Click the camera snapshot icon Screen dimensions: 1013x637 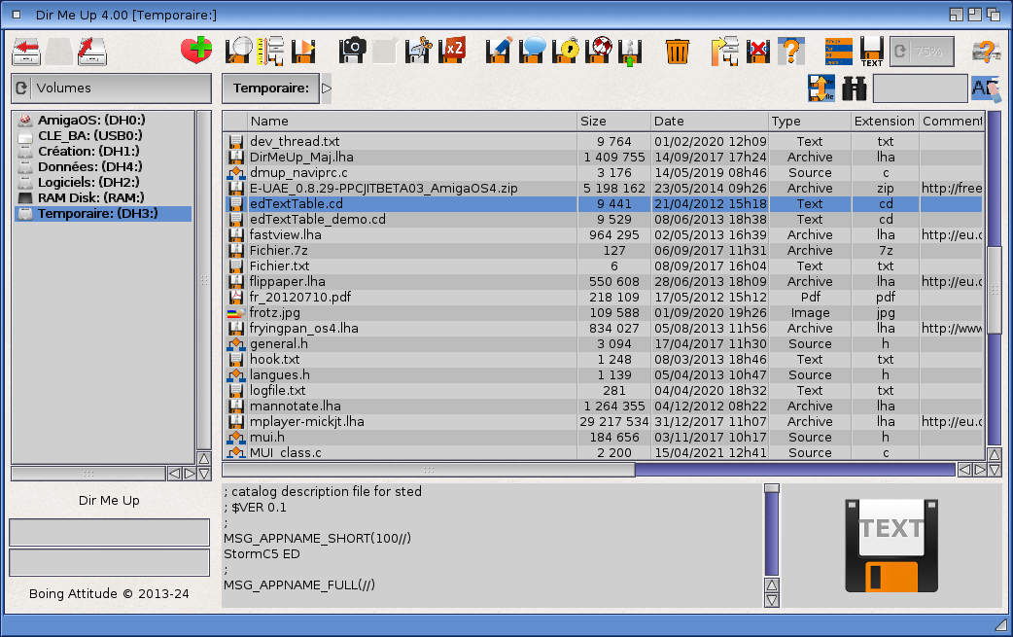352,51
